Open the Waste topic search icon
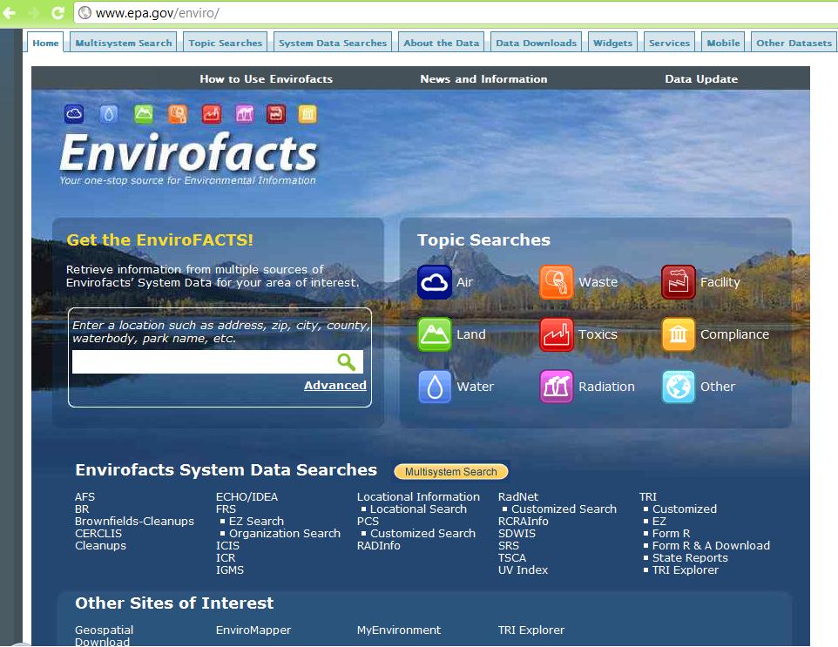Image resolution: width=838 pixels, height=647 pixels. [557, 282]
